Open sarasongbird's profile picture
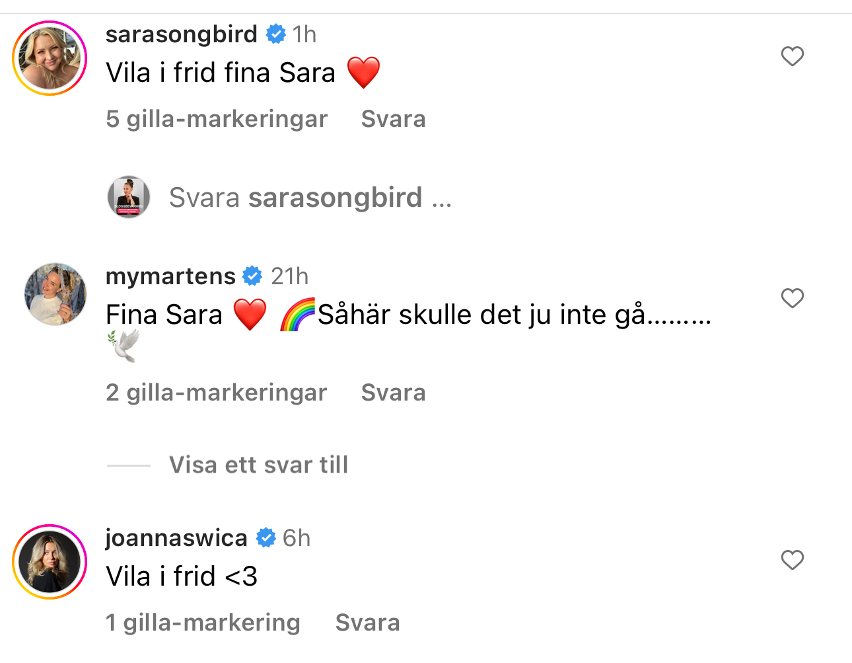 tap(50, 58)
